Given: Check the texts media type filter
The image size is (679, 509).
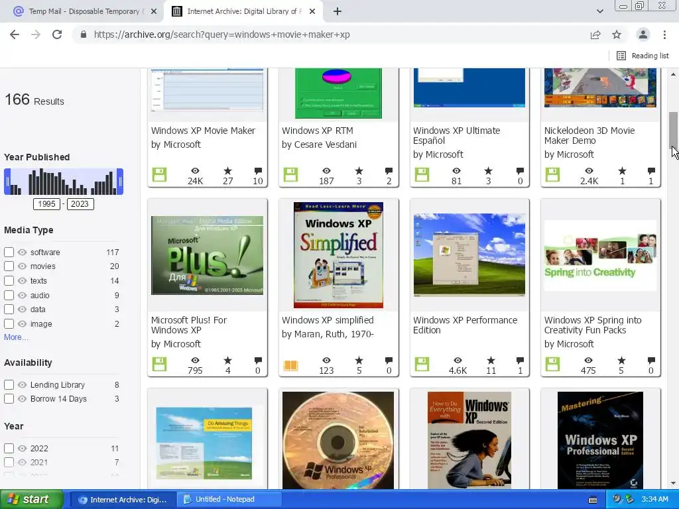Looking at the screenshot, I should click(9, 281).
